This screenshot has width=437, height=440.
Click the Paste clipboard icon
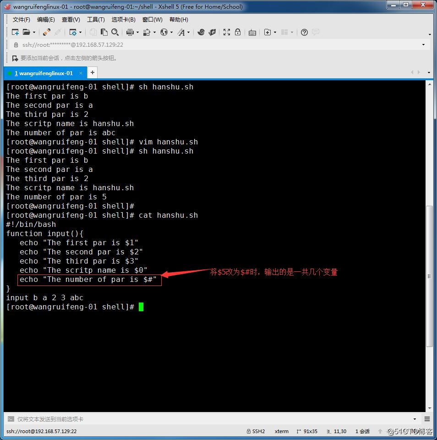(x=104, y=32)
